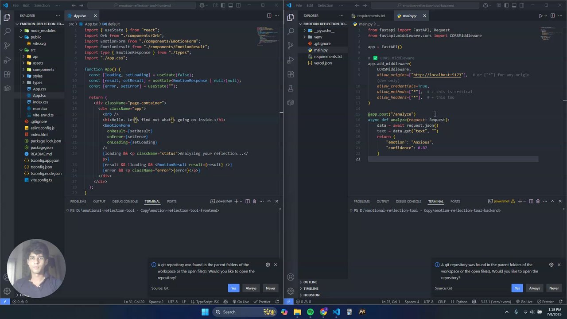Maximize the frontend terminal panel with chevron

point(269,201)
